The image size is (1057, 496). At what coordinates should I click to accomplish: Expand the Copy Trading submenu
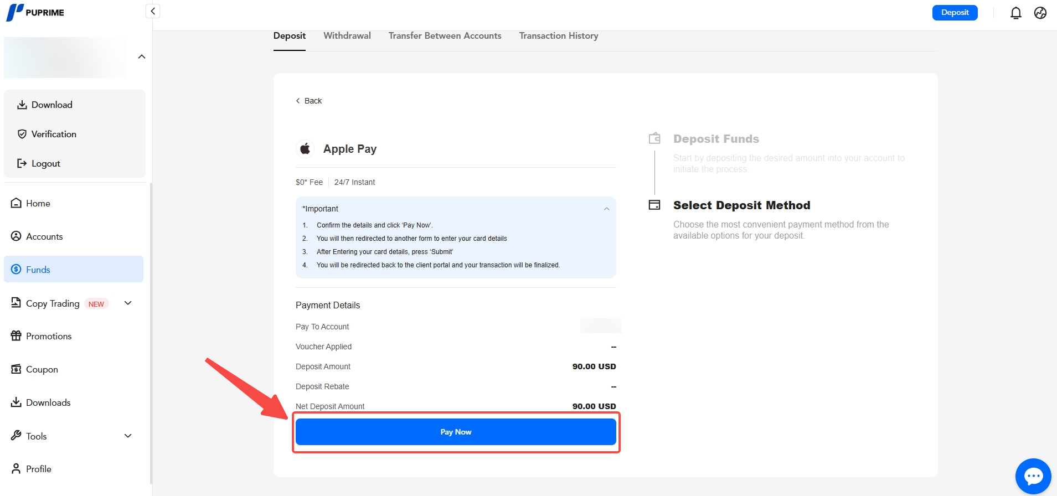click(x=128, y=303)
